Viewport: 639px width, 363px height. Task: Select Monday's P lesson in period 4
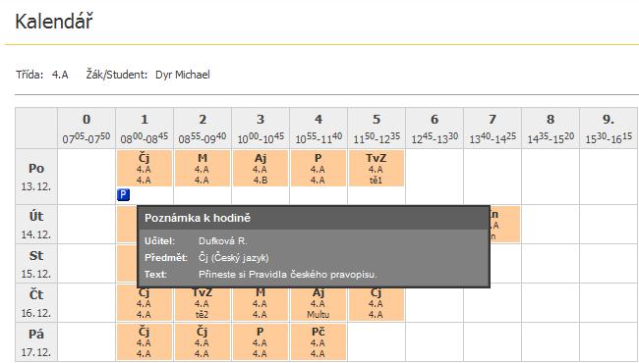click(318, 169)
